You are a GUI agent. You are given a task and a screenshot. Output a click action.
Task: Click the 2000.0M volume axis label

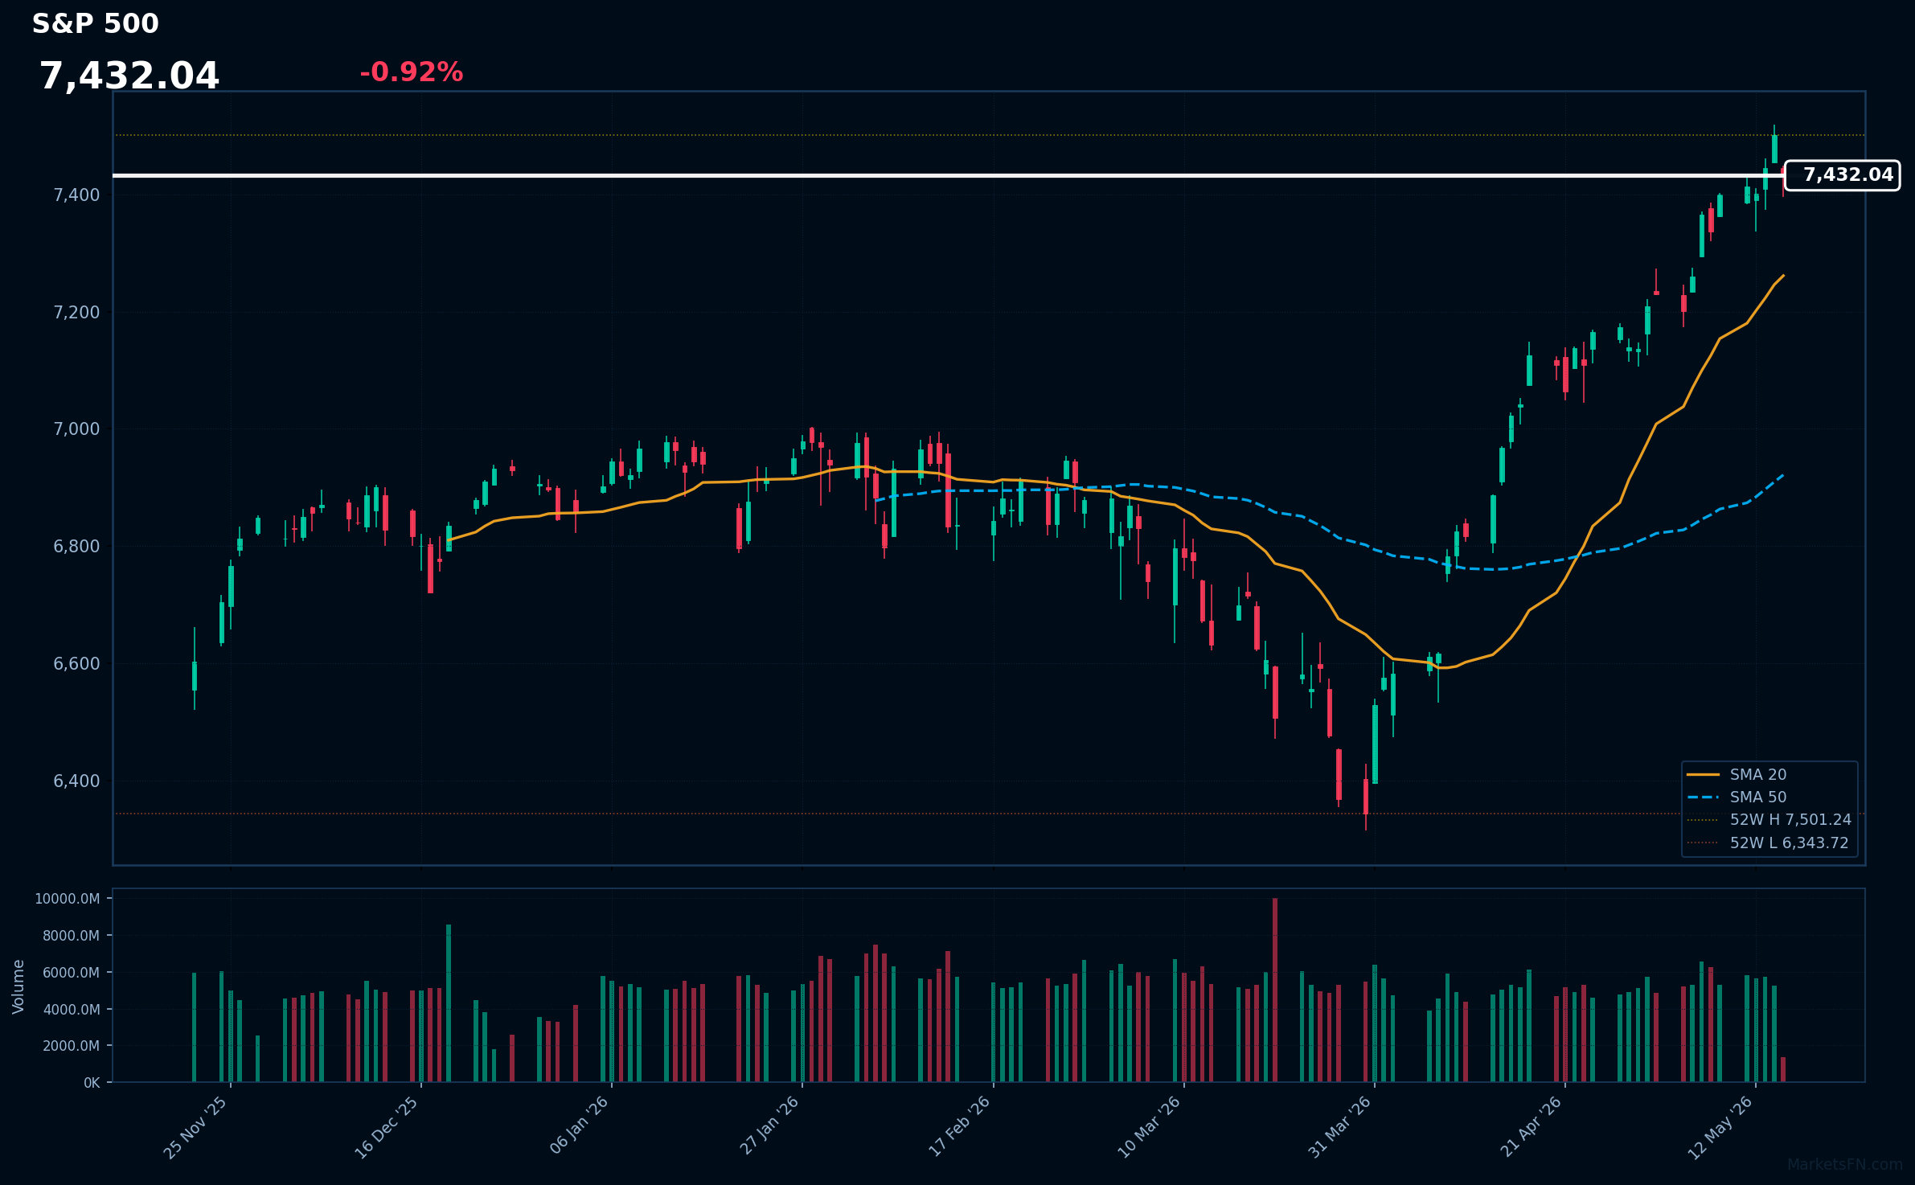tap(71, 1046)
